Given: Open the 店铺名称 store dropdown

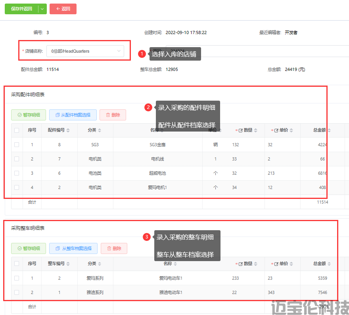Looking at the screenshot, I should point(85,51).
